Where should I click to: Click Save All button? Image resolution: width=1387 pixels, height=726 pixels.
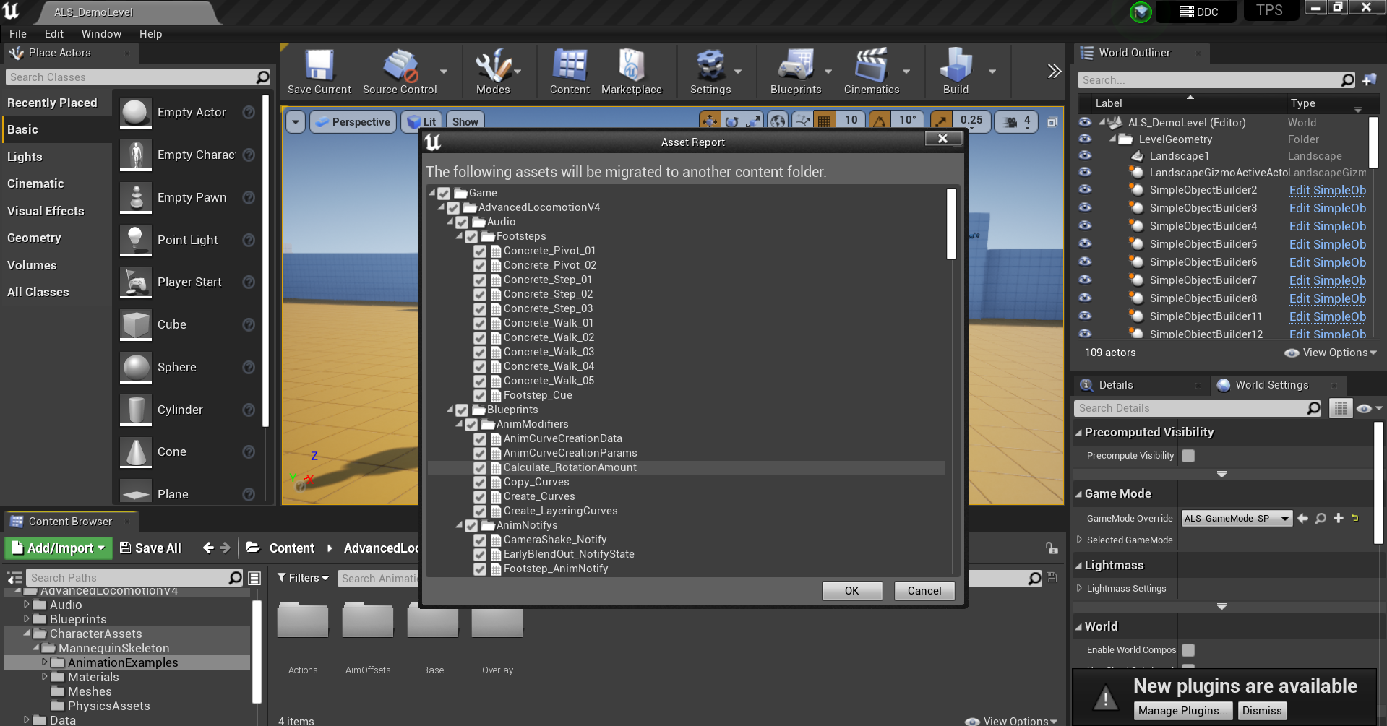(150, 548)
